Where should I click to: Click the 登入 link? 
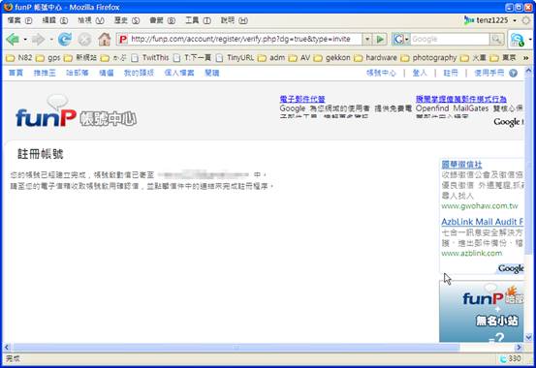pyautogui.click(x=420, y=73)
